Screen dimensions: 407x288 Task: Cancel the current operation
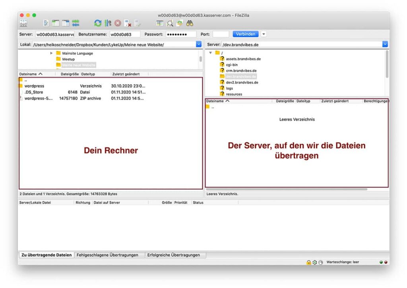pos(117,23)
